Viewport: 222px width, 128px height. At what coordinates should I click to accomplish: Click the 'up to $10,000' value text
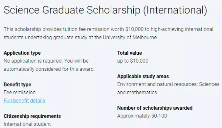[133, 61]
